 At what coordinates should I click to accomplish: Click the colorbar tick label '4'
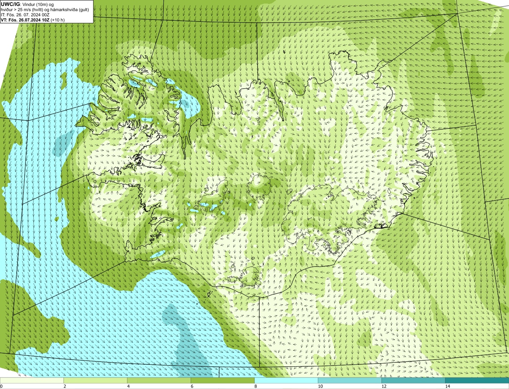(128, 386)
